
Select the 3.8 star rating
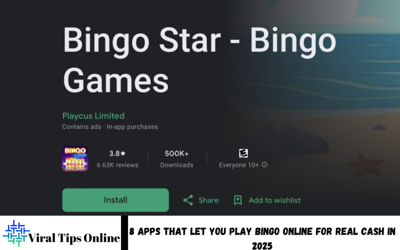[117, 153]
